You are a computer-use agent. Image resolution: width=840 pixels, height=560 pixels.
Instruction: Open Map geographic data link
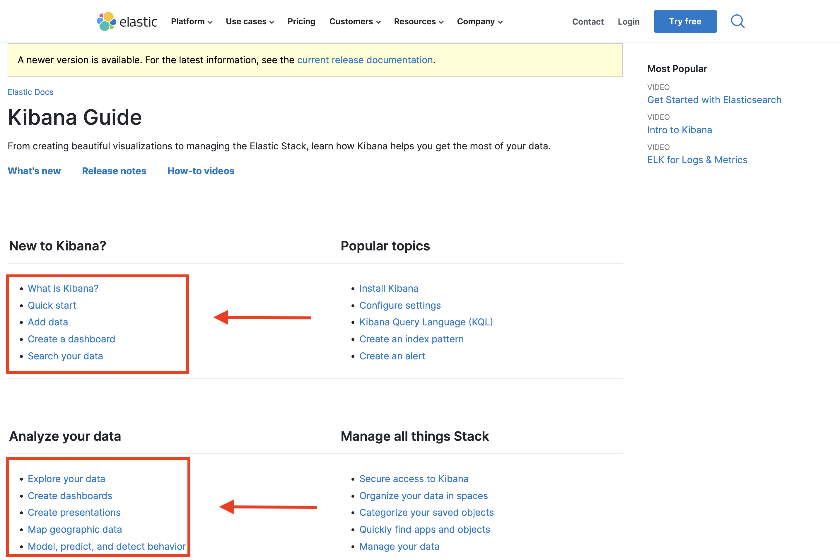(x=75, y=530)
